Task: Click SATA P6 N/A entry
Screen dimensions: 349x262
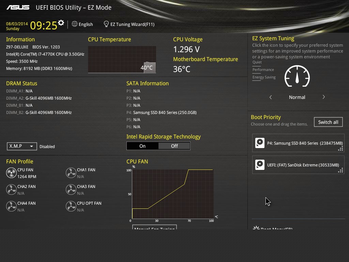Action: pyautogui.click(x=133, y=127)
